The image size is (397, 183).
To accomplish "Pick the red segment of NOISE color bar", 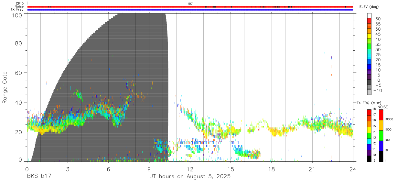I will pos(381,115).
